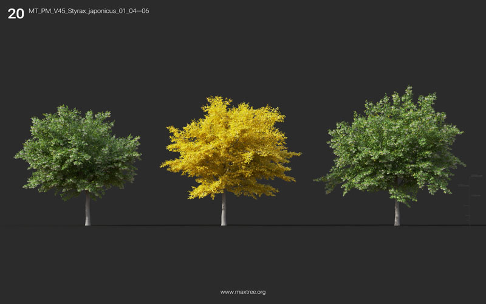486x304 pixels.
Task: Select the right green tree canopy
Action: click(x=394, y=146)
